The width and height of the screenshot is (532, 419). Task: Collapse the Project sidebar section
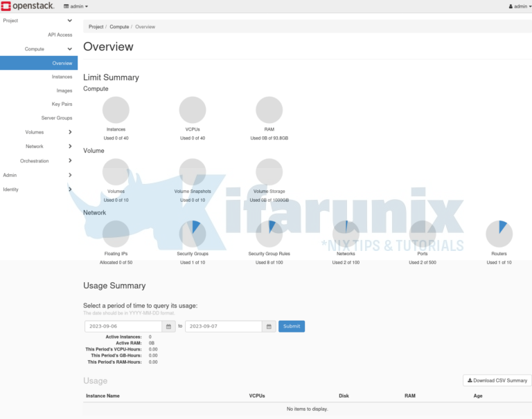[37, 21]
